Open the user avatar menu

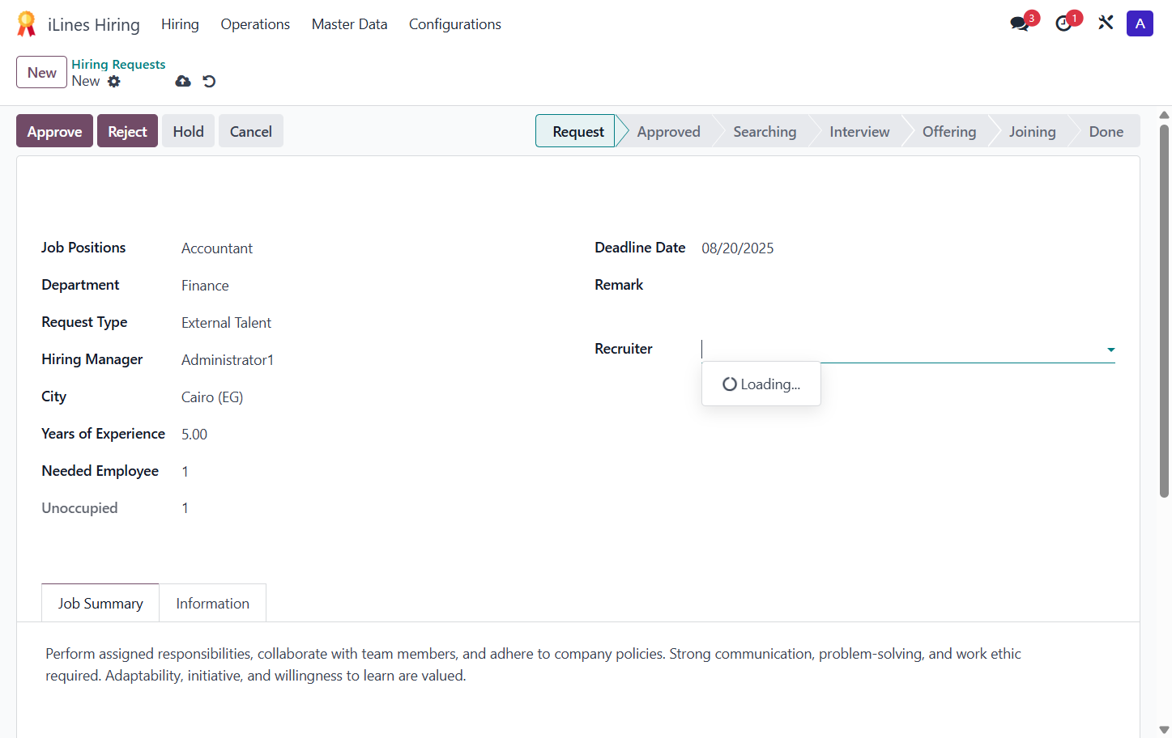tap(1140, 23)
